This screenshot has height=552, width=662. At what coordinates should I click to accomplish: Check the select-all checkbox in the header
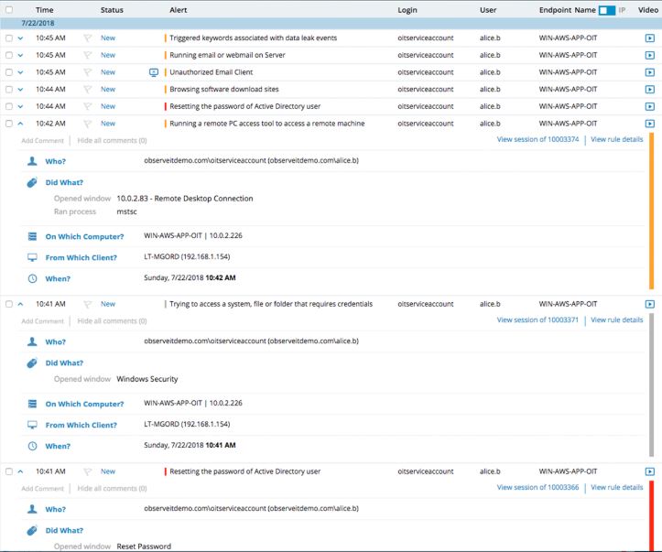(x=8, y=9)
